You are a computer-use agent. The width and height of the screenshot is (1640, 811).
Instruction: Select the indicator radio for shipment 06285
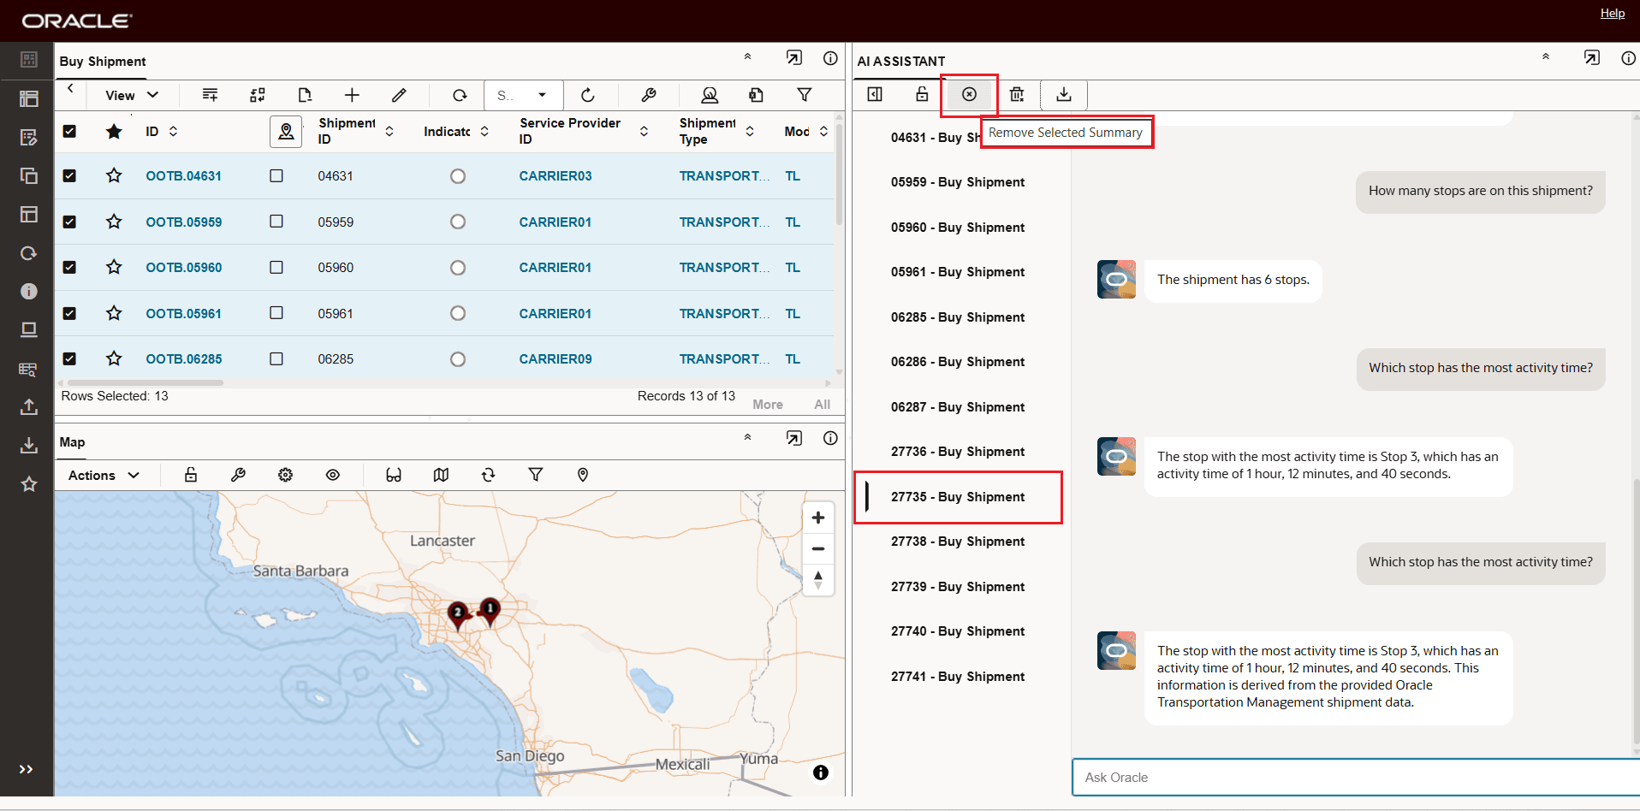tap(458, 359)
